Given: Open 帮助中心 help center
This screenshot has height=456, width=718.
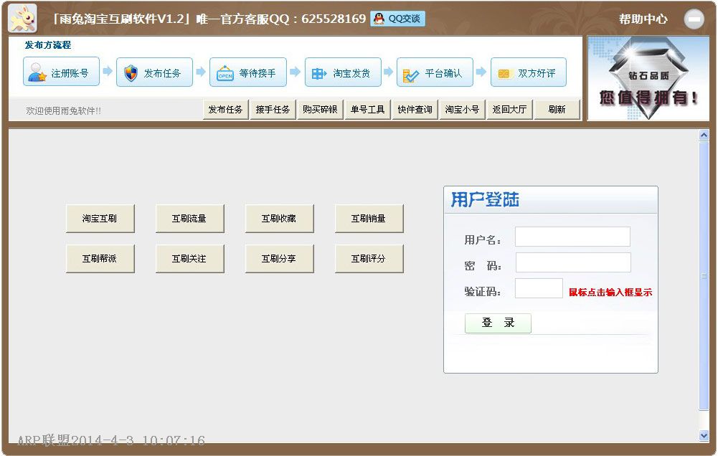Looking at the screenshot, I should coord(643,19).
